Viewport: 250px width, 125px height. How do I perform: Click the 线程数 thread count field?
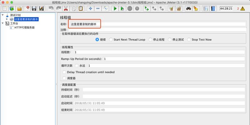point(159,52)
